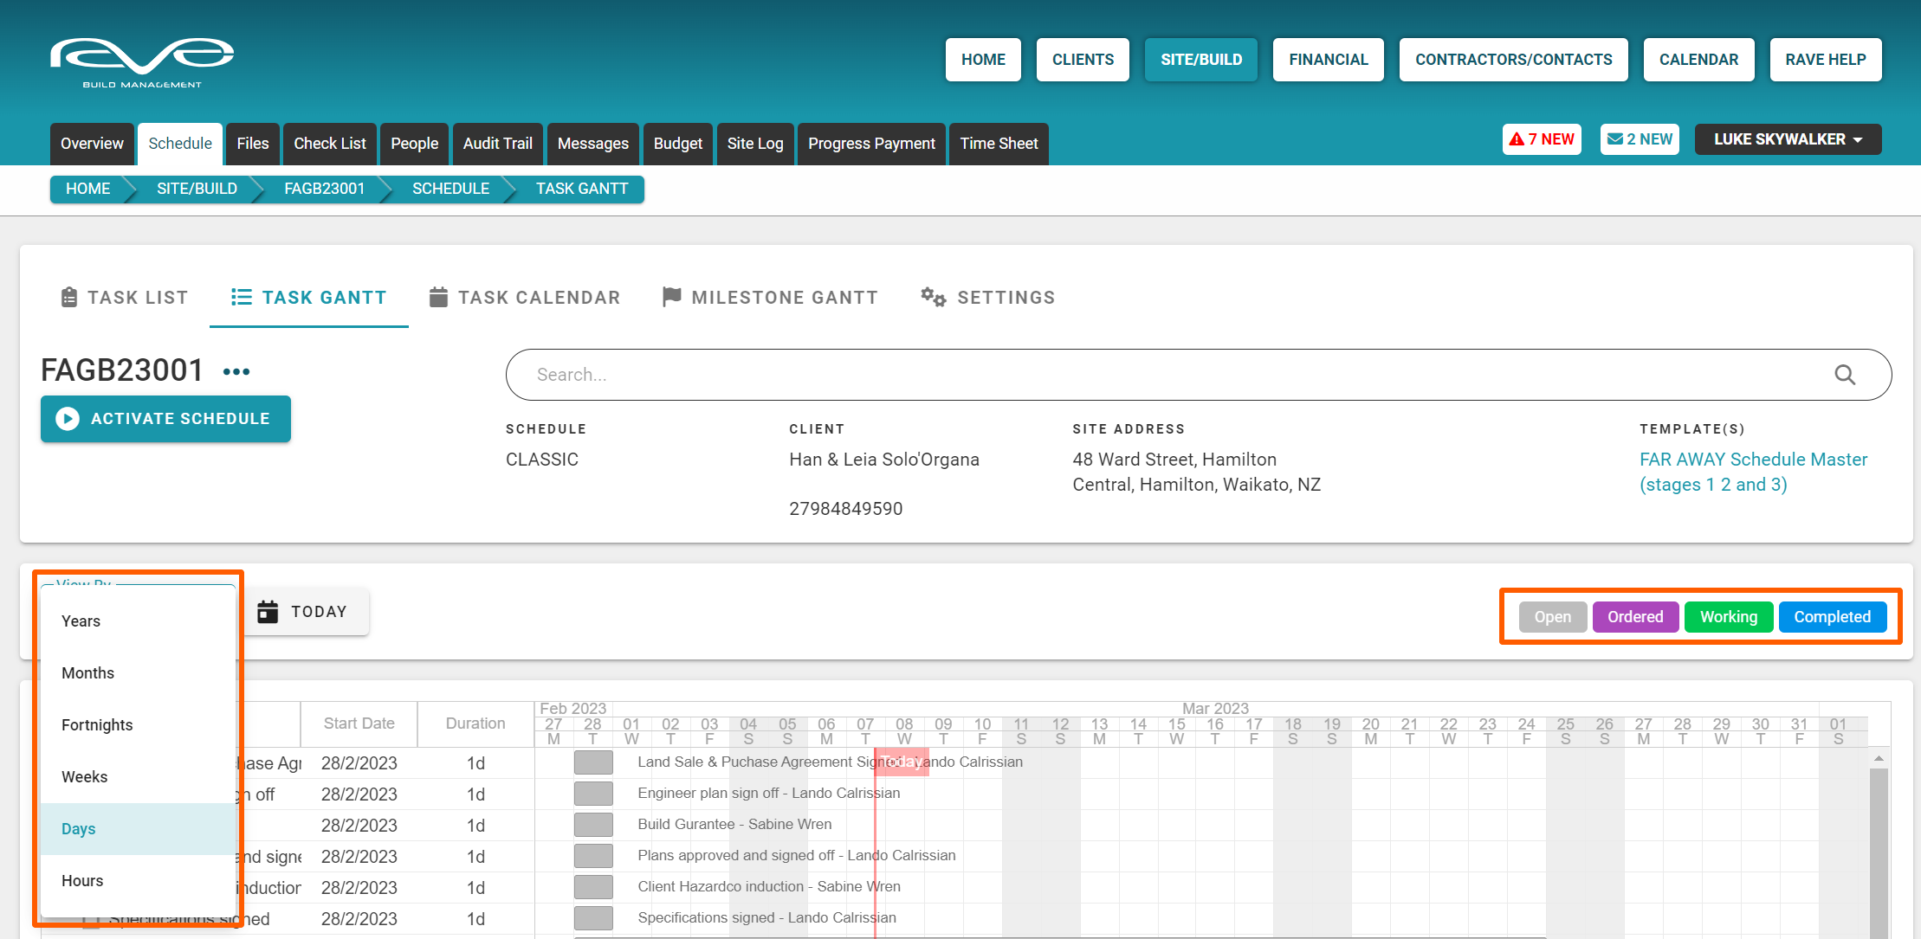Toggle the Completed status filter

(1832, 617)
